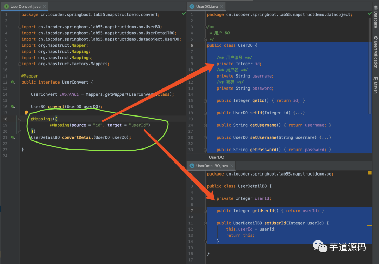Switch to the UserConvert.java tab

25,7
